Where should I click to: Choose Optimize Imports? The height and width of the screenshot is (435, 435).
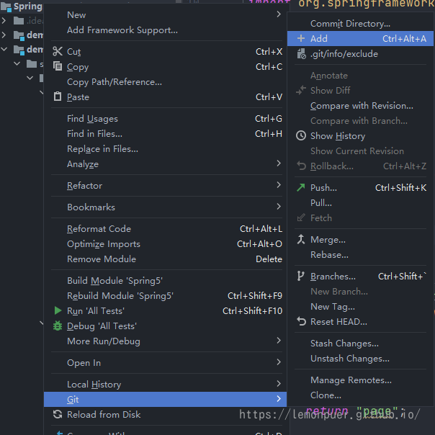pyautogui.click(x=166, y=244)
